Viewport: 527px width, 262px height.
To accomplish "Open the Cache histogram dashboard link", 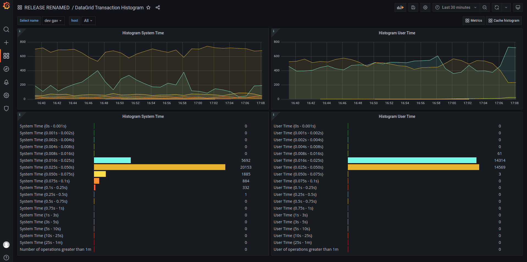I will [x=504, y=21].
